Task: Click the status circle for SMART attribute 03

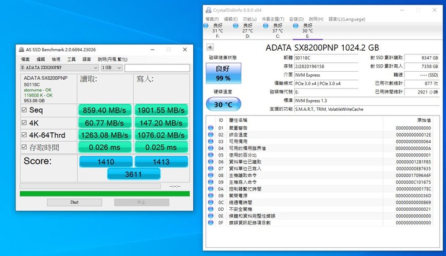Action: click(211, 142)
